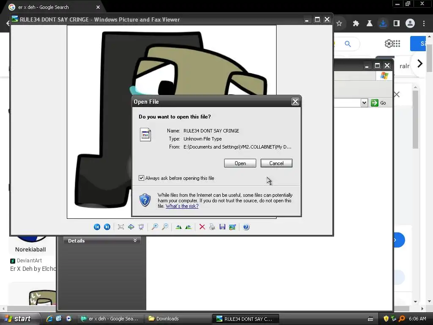Launch Internet Explorer from Quick Launch
The width and height of the screenshot is (433, 325).
[x=49, y=319]
